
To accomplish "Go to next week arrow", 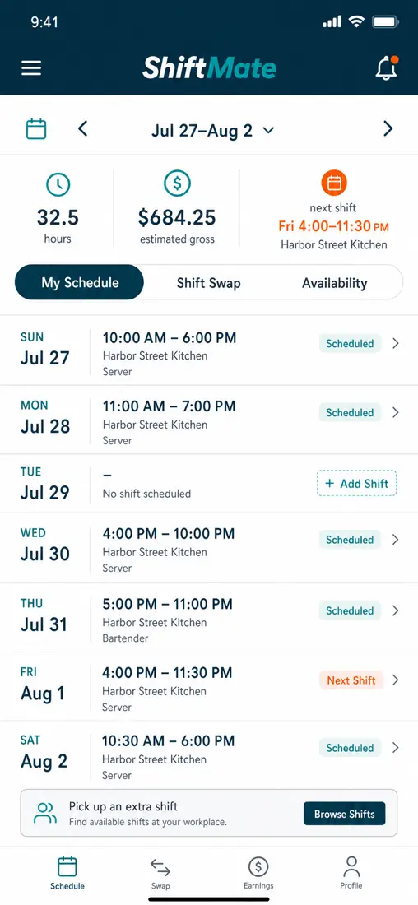I will pyautogui.click(x=388, y=128).
